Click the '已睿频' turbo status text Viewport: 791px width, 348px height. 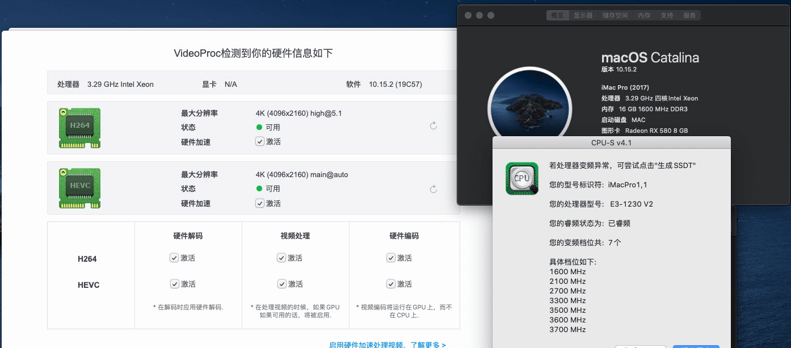(619, 223)
